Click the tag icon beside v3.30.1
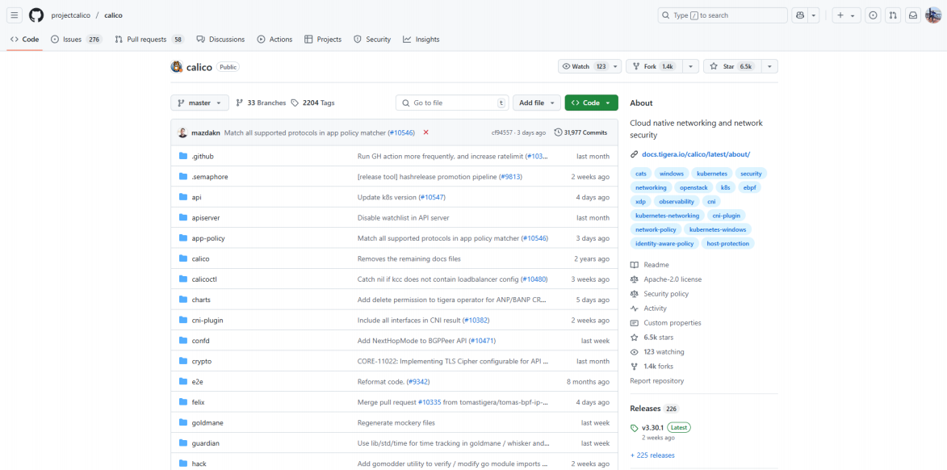This screenshot has height=470, width=947. pyautogui.click(x=634, y=428)
